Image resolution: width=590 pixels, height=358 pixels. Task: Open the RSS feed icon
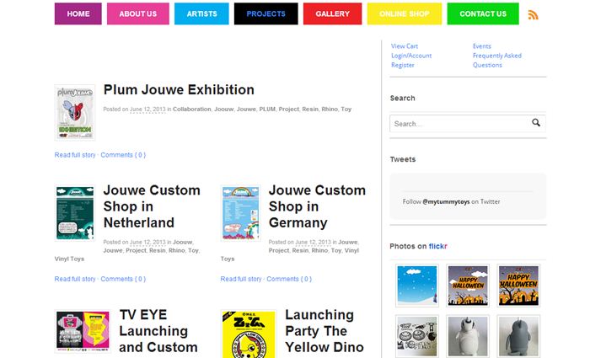533,14
